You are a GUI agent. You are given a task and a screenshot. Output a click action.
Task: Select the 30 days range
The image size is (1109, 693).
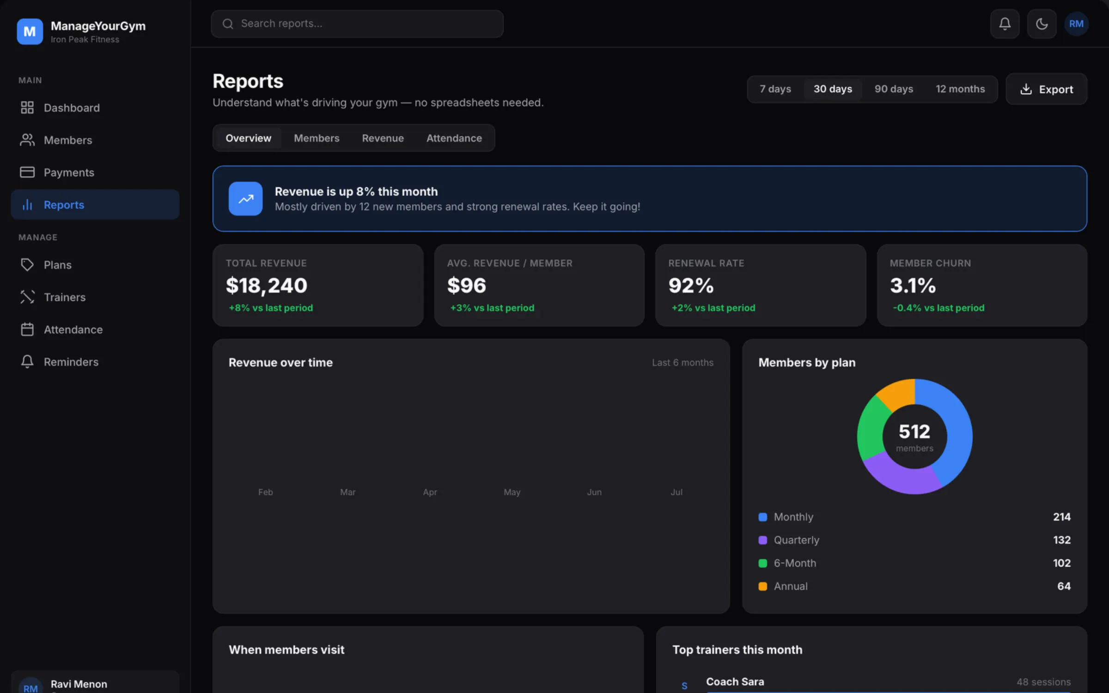833,89
